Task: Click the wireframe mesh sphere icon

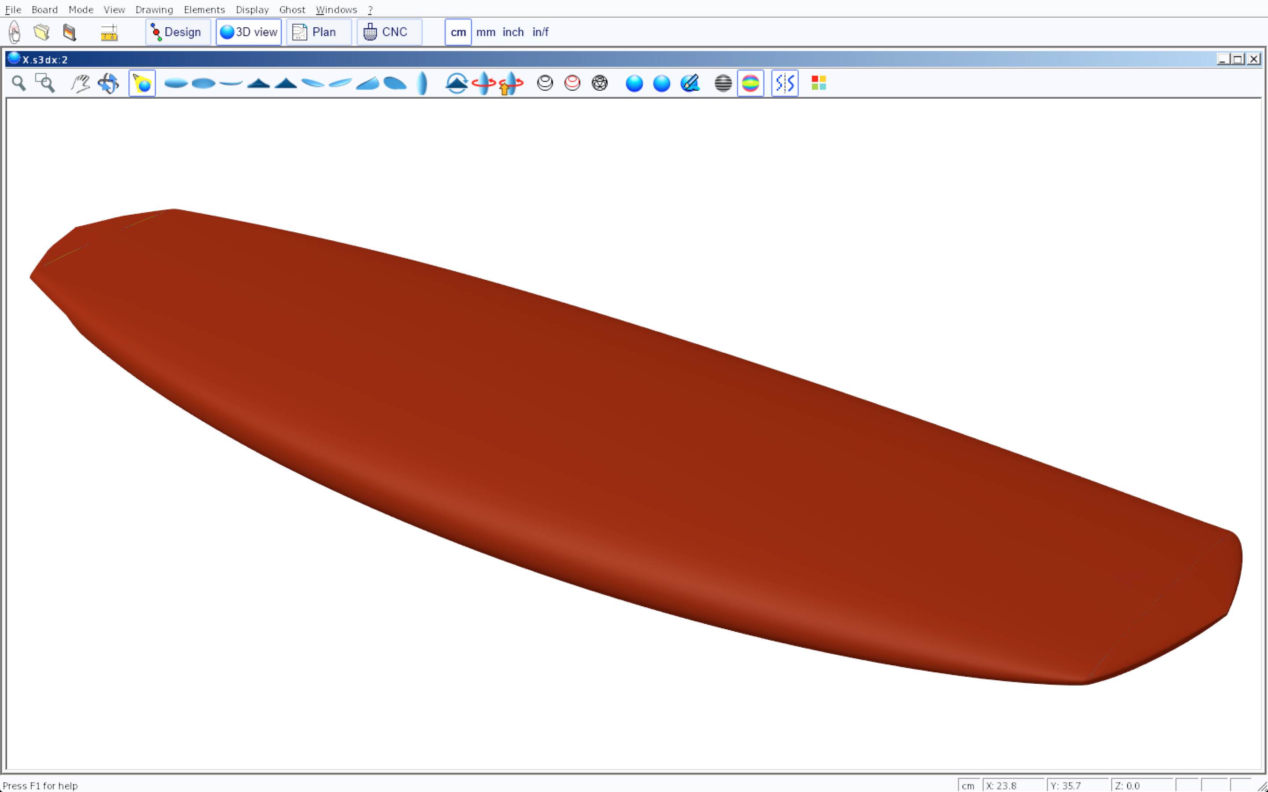Action: (x=599, y=83)
